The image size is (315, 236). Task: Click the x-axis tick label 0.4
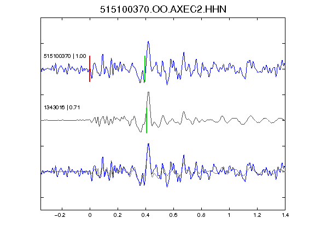click(145, 215)
